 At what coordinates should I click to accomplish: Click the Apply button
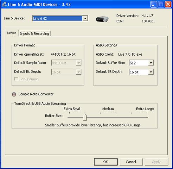tap(156, 162)
